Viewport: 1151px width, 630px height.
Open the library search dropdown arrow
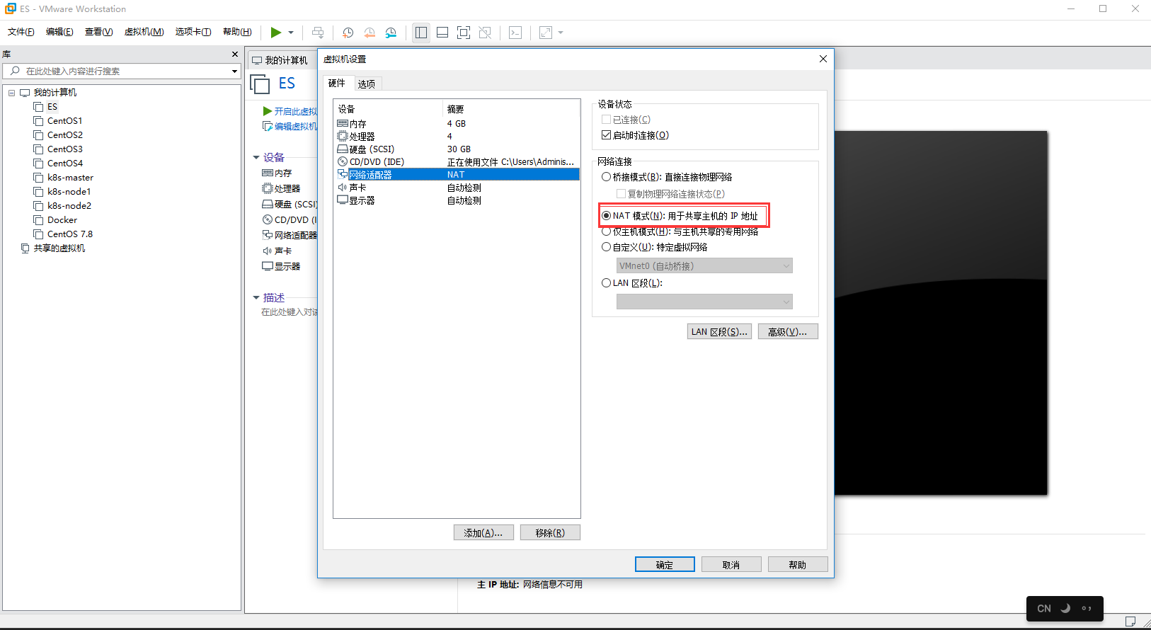(x=234, y=71)
